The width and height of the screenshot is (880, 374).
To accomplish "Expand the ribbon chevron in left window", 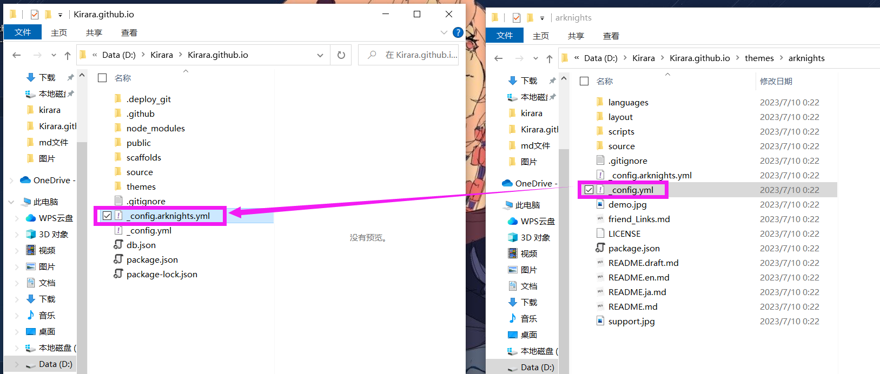I will tap(444, 32).
